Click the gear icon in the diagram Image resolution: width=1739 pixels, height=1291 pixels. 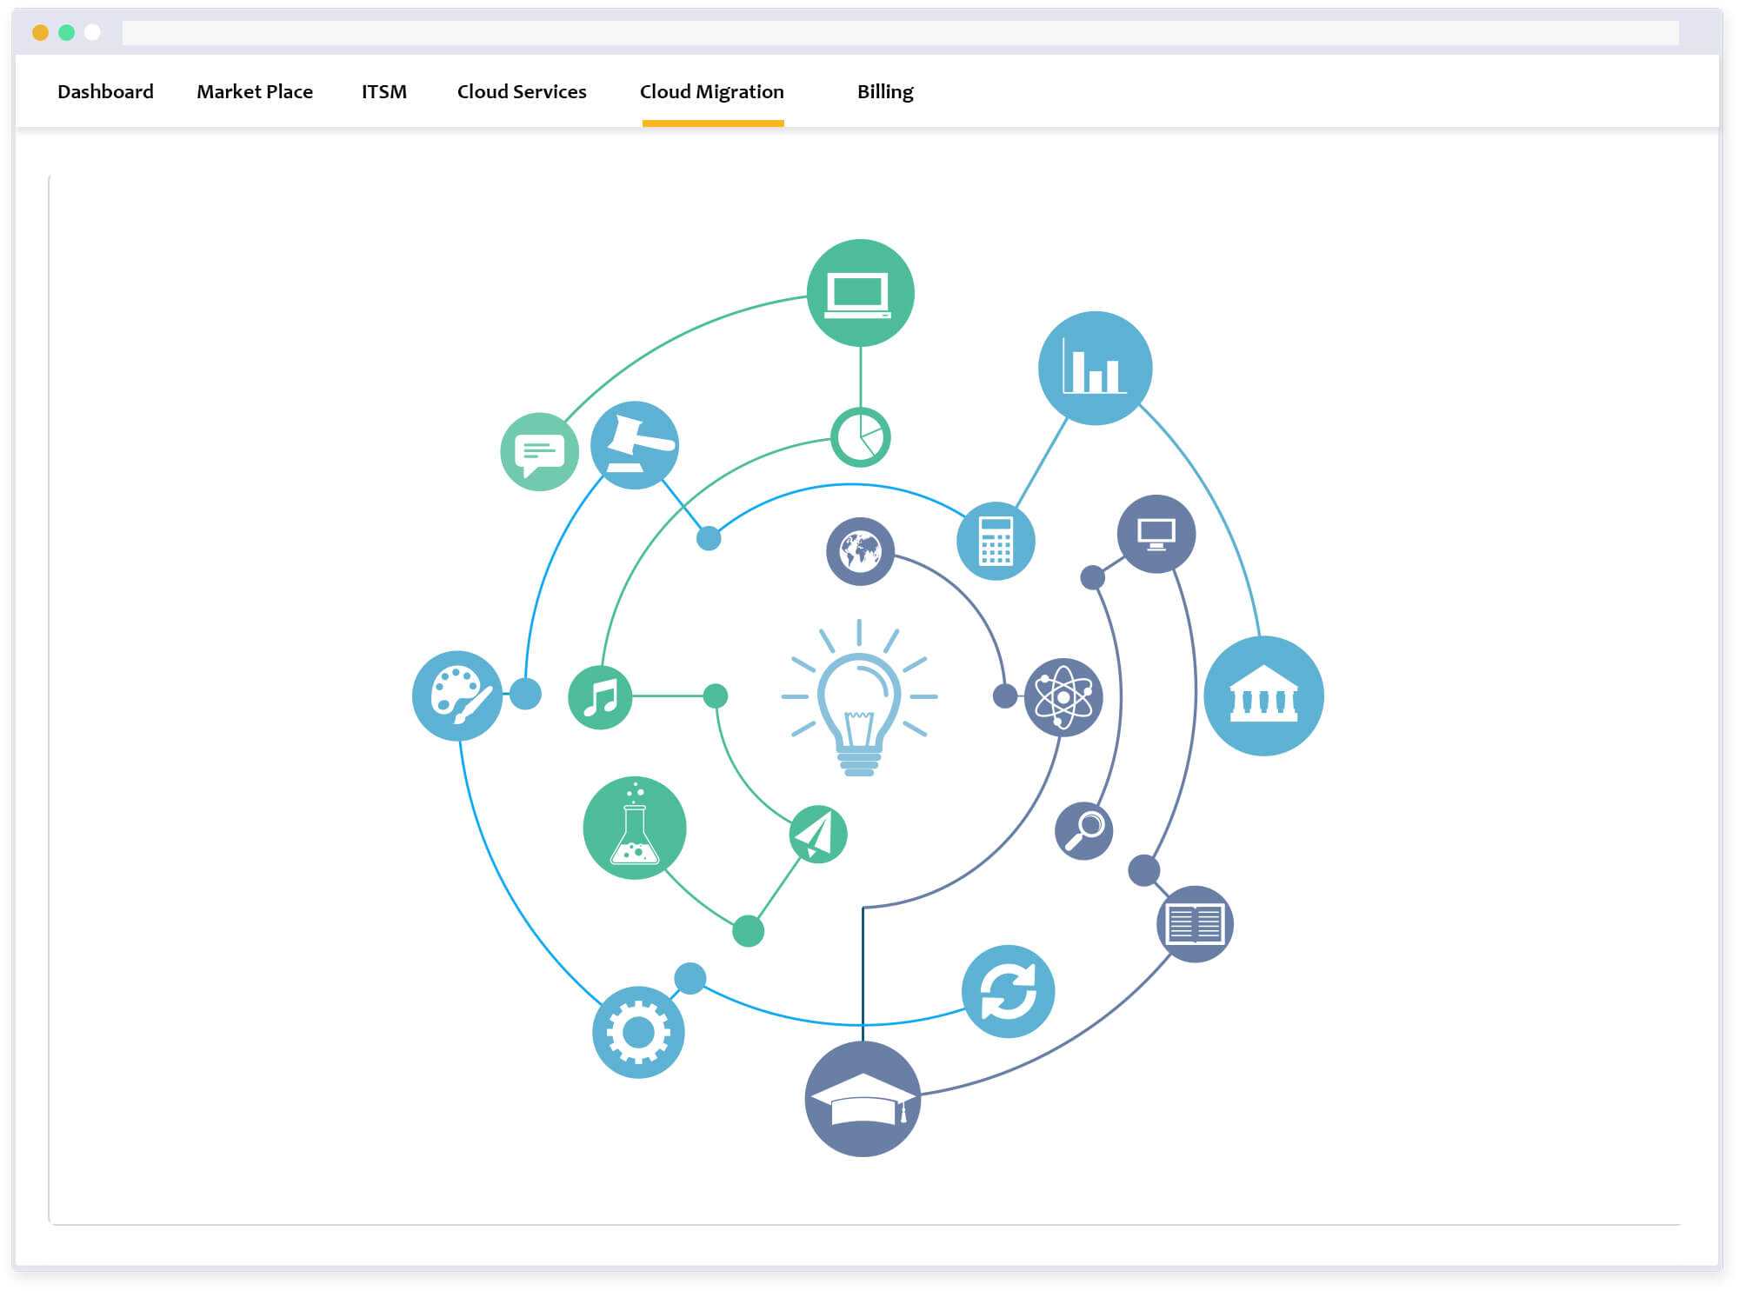click(641, 1030)
